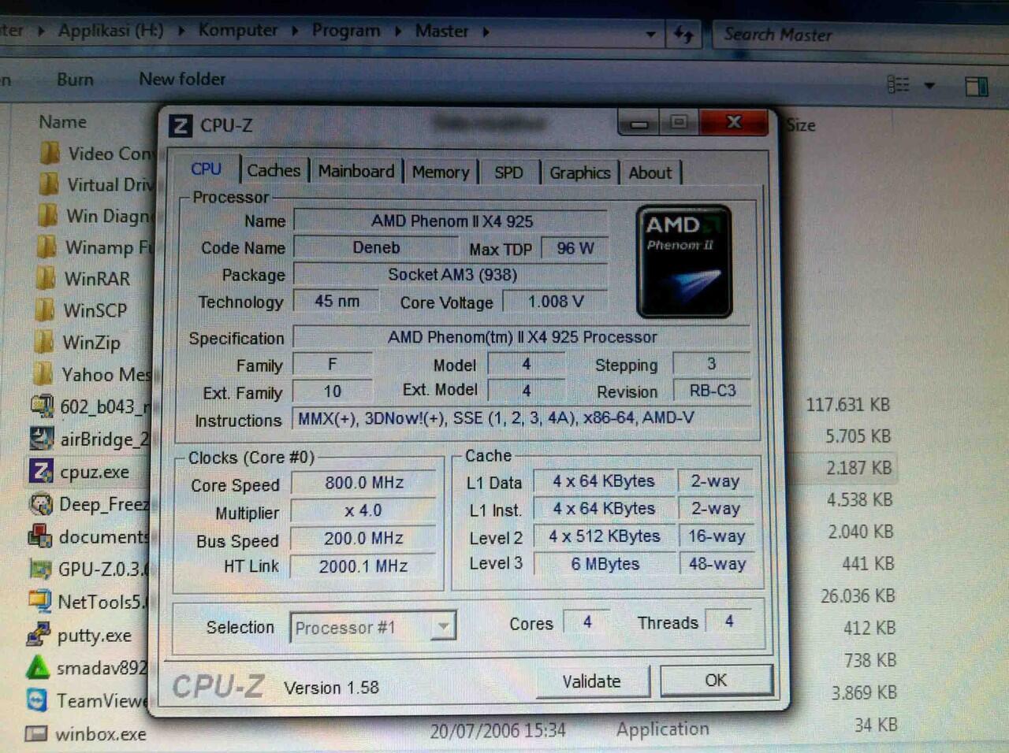Click the Revision RB-C3 value

click(712, 391)
